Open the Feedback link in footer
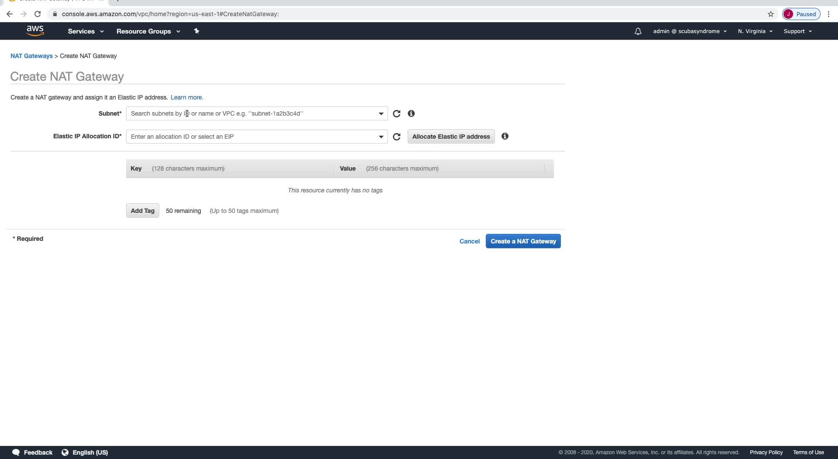This screenshot has width=838, height=459. [x=38, y=452]
